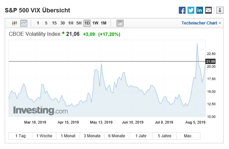Click the Investing.com watermark logo
Image resolution: width=229 pixels, height=149 pixels.
(38, 110)
